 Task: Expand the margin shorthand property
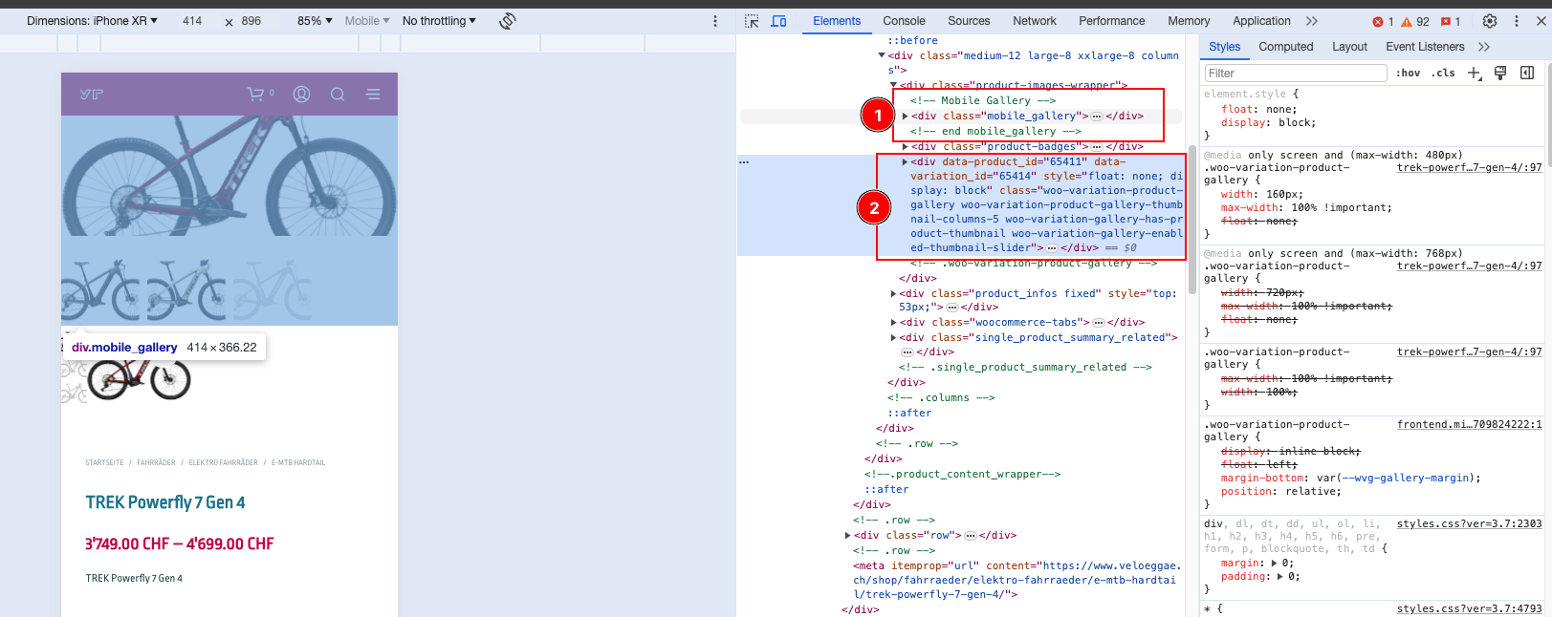1274,564
